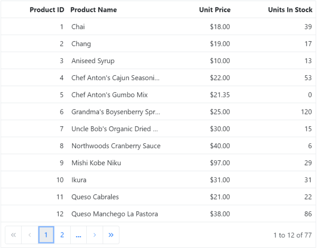The height and width of the screenshot is (249, 317).
Task: Open more pages with the ellipsis button
Action: (x=78, y=235)
